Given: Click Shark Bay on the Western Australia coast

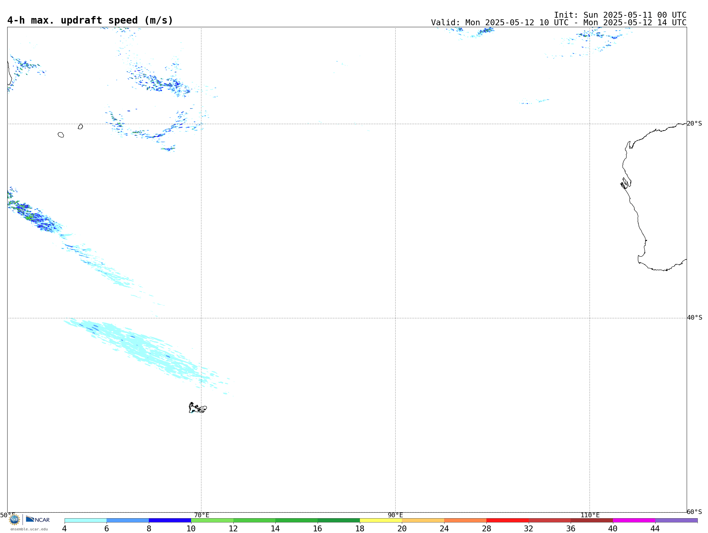Looking at the screenshot, I should tap(626, 183).
